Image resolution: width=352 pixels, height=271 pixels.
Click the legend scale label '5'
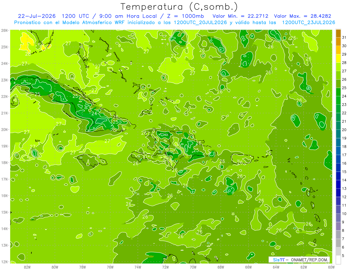(343, 256)
